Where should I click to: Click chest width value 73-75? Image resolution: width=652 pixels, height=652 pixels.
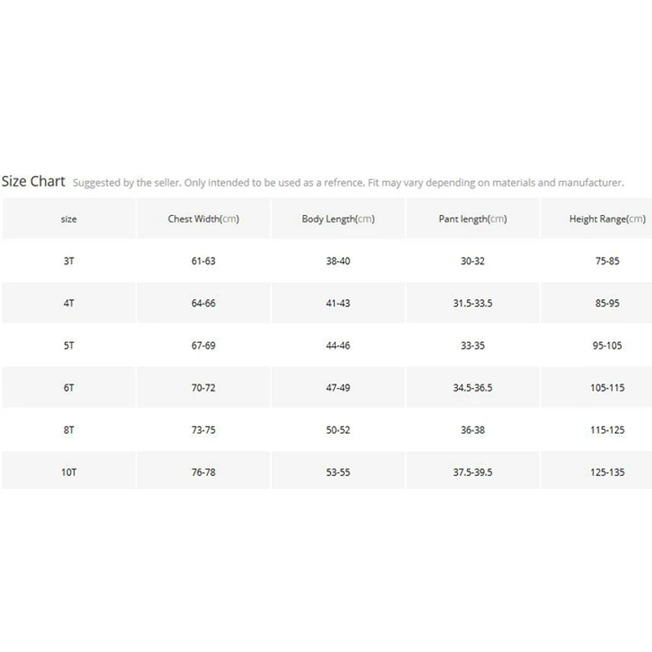click(203, 430)
